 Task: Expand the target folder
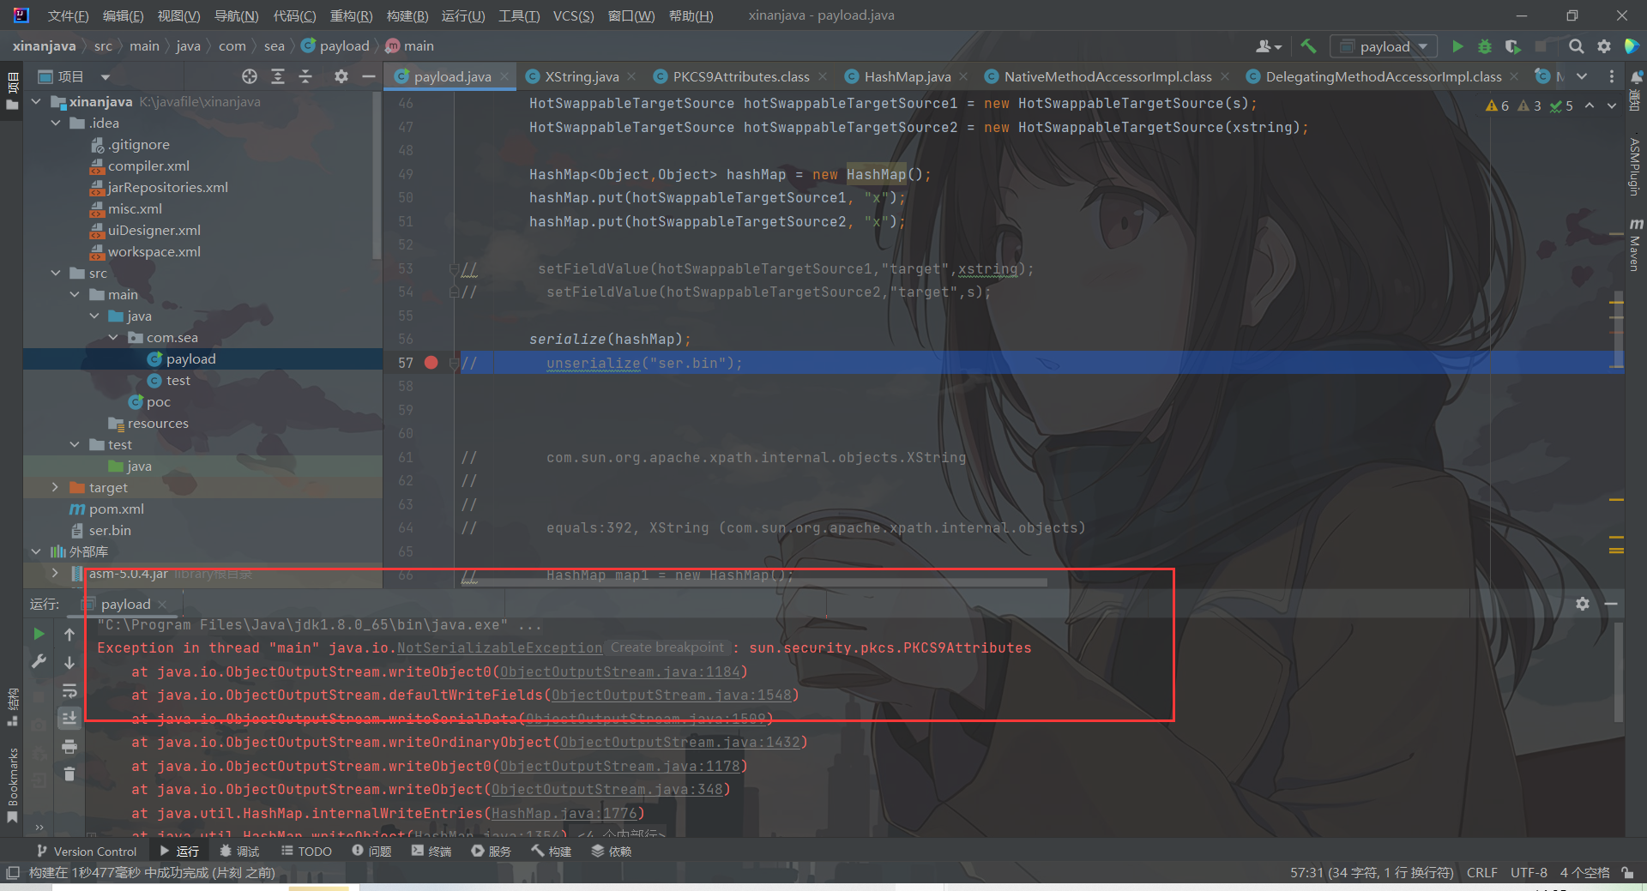[x=56, y=487]
